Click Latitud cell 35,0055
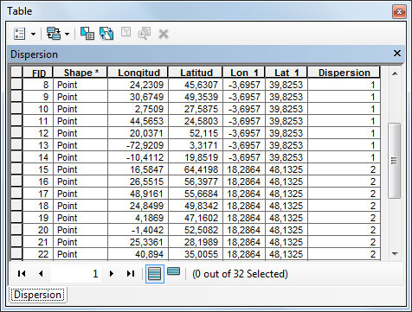This screenshot has width=412, height=312. (196, 254)
